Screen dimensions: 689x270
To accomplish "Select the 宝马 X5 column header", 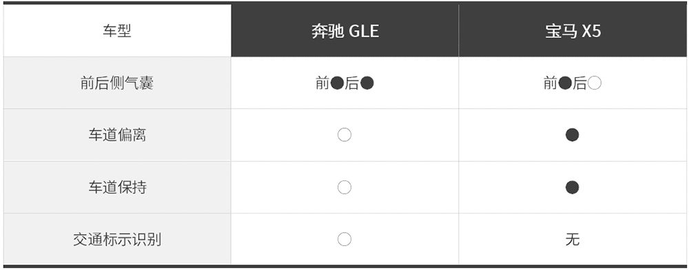I will pos(573,30).
